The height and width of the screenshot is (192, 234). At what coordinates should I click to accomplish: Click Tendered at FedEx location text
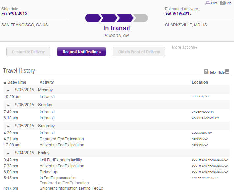pyautogui.click(x=64, y=183)
